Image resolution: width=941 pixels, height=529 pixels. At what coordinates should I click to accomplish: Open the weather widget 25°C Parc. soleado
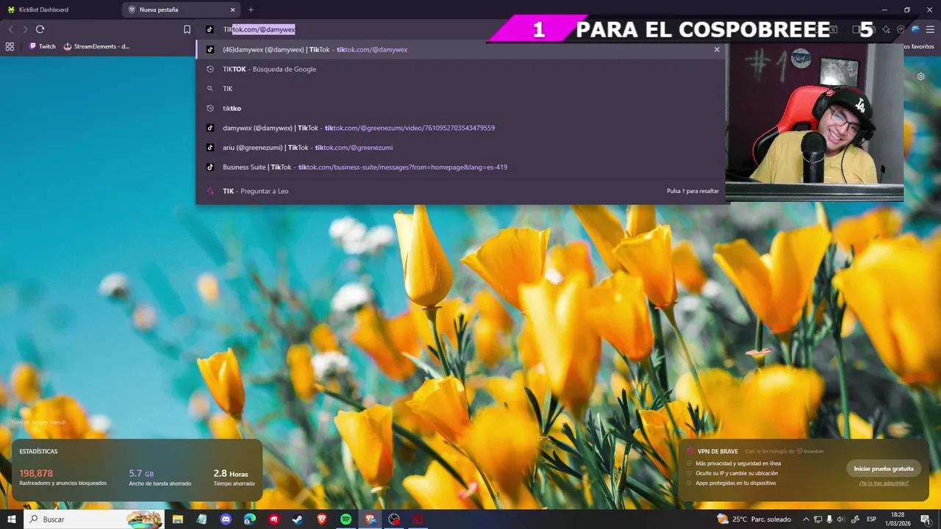754,519
